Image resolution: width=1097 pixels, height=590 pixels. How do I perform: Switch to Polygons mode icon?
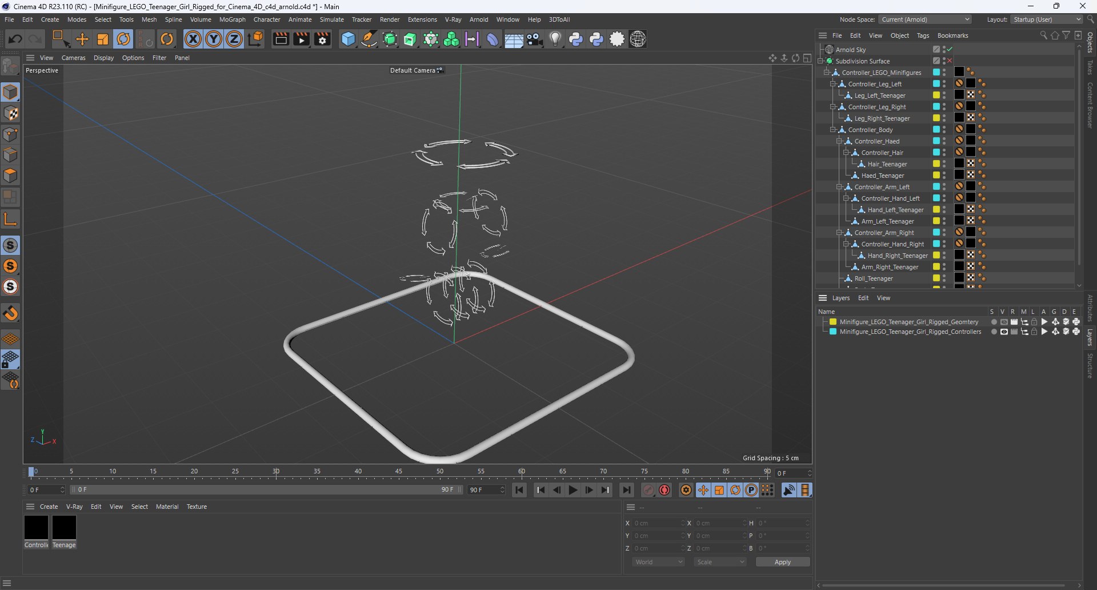tap(10, 176)
